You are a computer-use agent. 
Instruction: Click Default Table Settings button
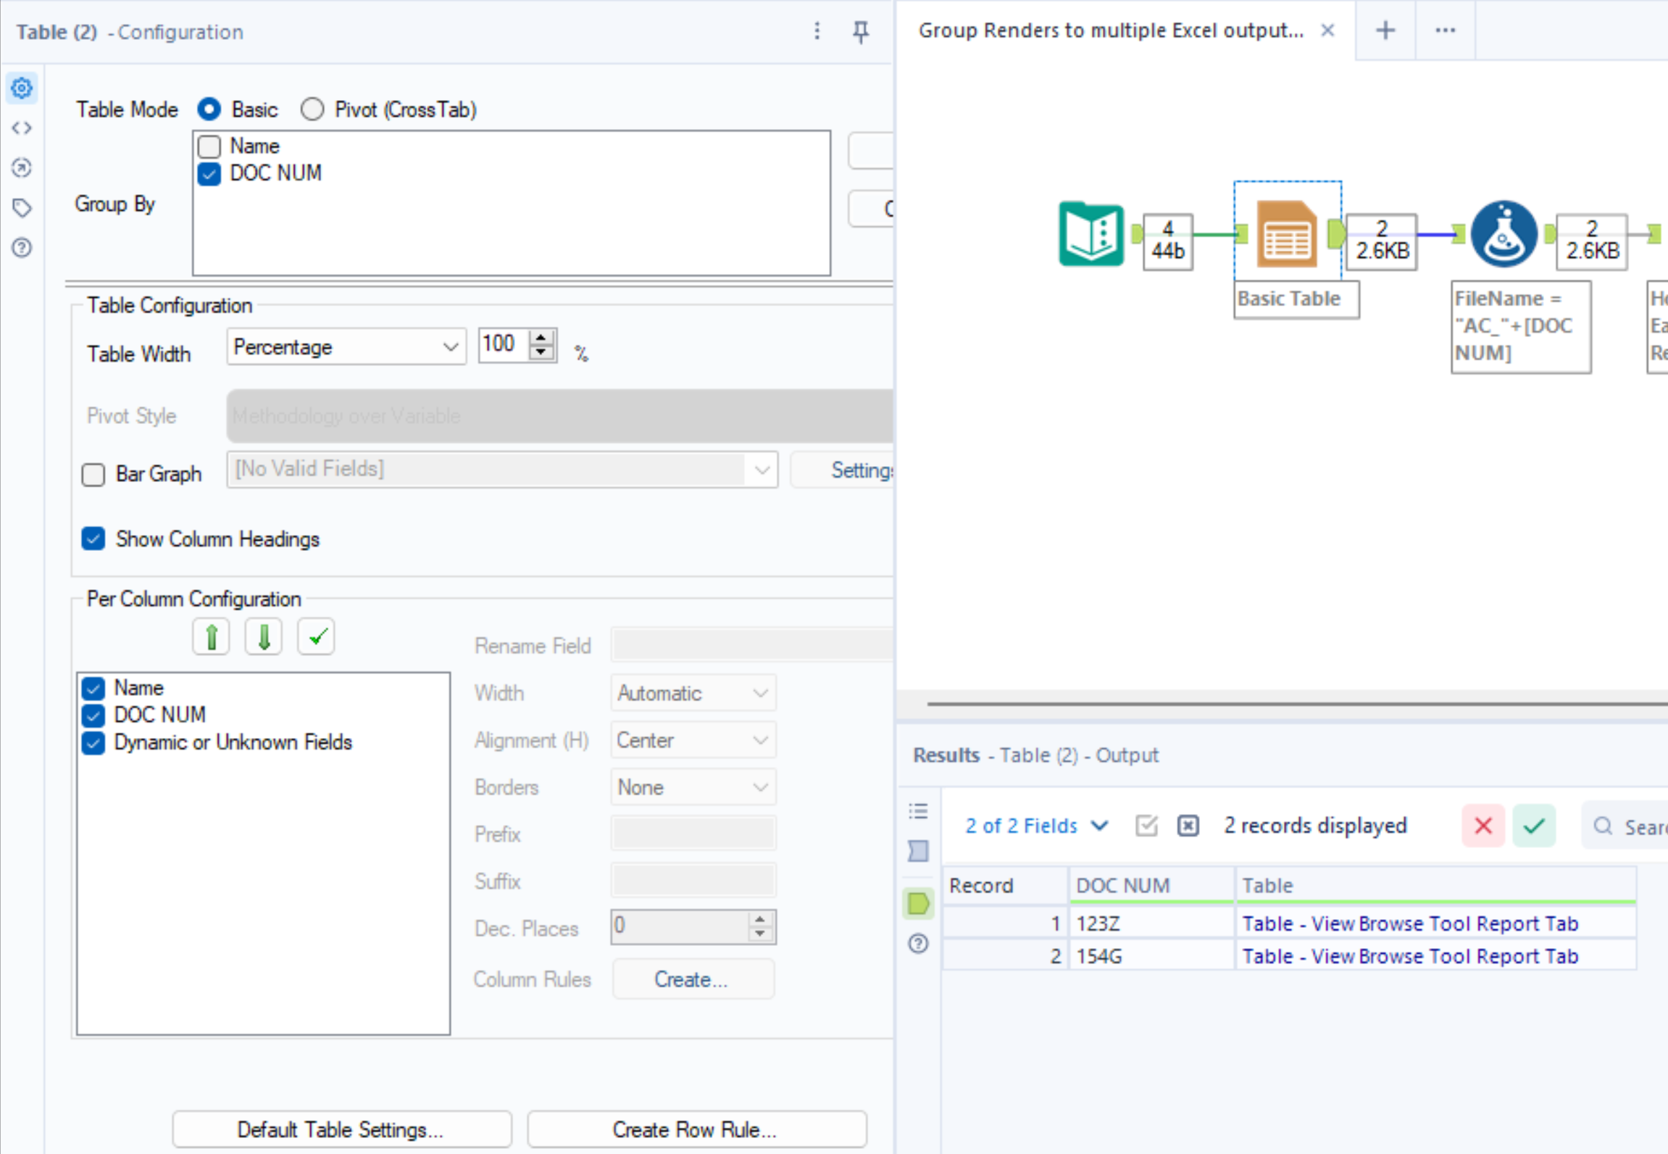pyautogui.click(x=341, y=1129)
